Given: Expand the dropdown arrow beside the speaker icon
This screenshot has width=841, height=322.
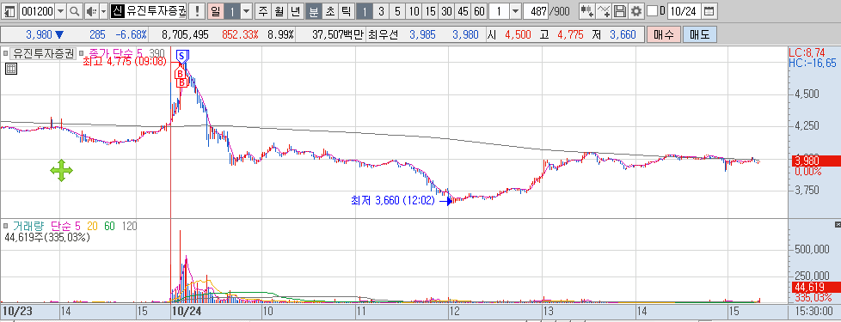Looking at the screenshot, I should pos(103,10).
